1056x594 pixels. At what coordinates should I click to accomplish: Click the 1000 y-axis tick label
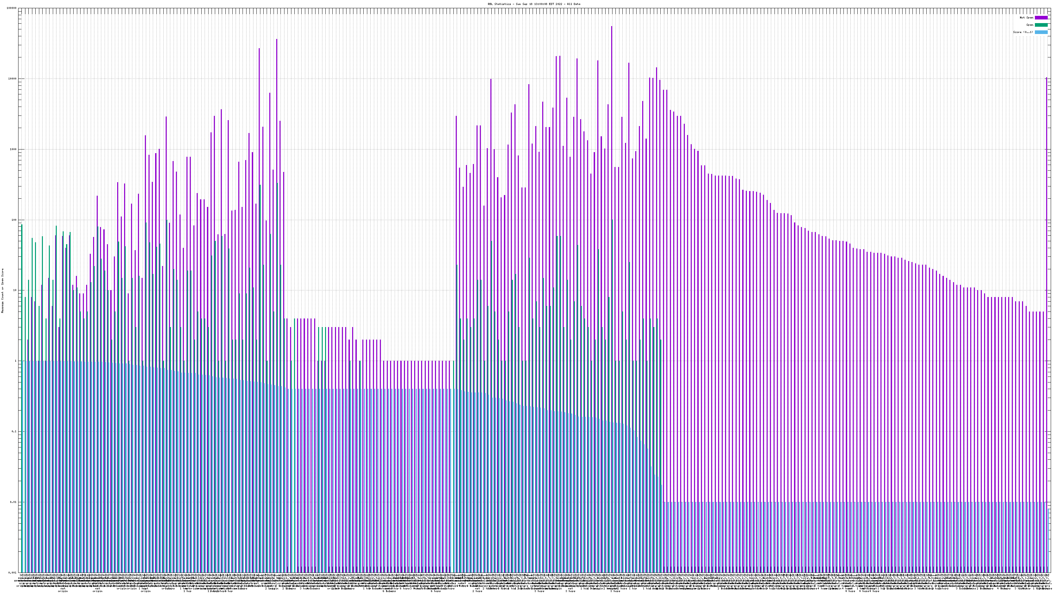pos(14,149)
